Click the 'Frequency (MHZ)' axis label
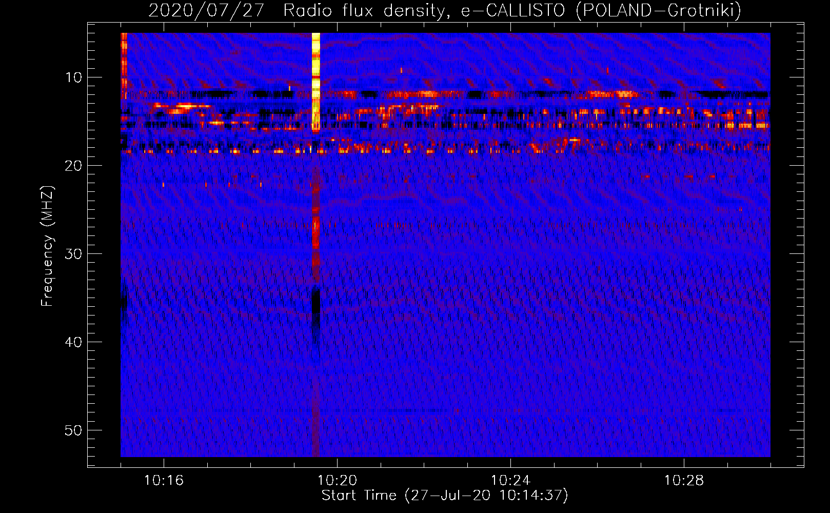 47,246
